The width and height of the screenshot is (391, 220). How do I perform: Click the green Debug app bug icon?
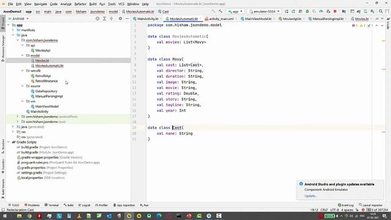(x=307, y=12)
